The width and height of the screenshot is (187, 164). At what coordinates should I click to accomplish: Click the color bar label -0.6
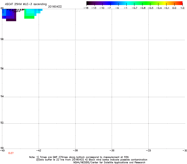pyautogui.click(x=143, y=8)
